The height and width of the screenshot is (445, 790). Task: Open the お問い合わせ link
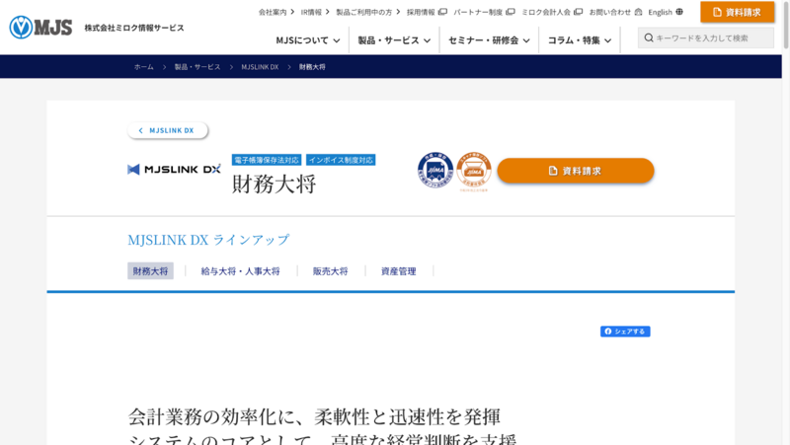(x=609, y=12)
